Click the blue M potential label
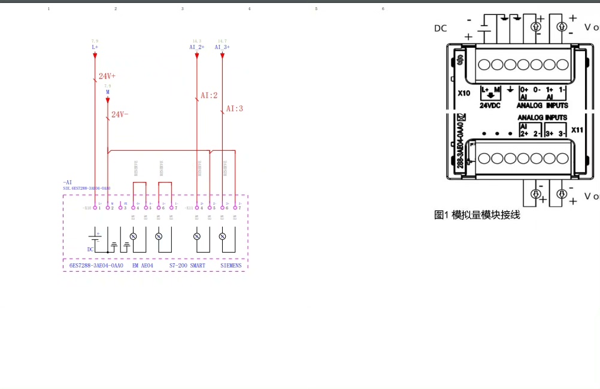The width and height of the screenshot is (600, 389). [108, 92]
